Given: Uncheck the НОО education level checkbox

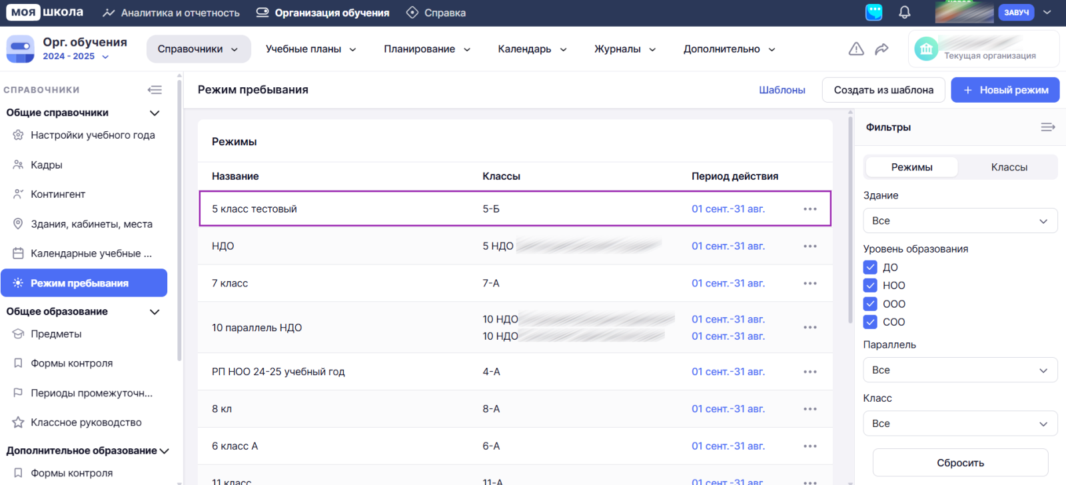Looking at the screenshot, I should [870, 285].
